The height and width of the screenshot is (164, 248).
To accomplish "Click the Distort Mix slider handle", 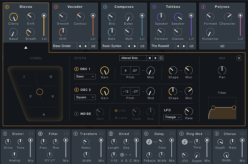I will [30, 140].
